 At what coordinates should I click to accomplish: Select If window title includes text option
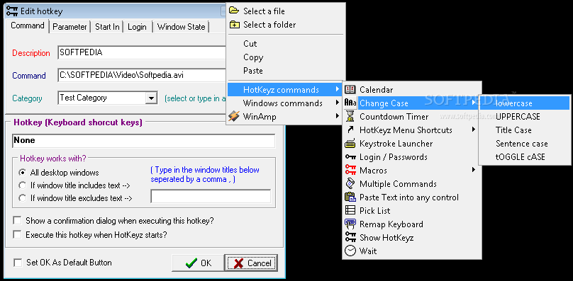tap(23, 185)
